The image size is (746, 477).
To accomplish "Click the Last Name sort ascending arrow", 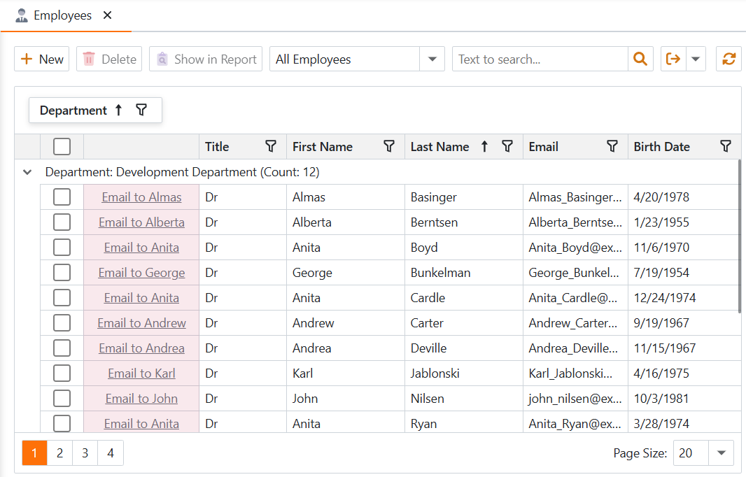I will (484, 146).
